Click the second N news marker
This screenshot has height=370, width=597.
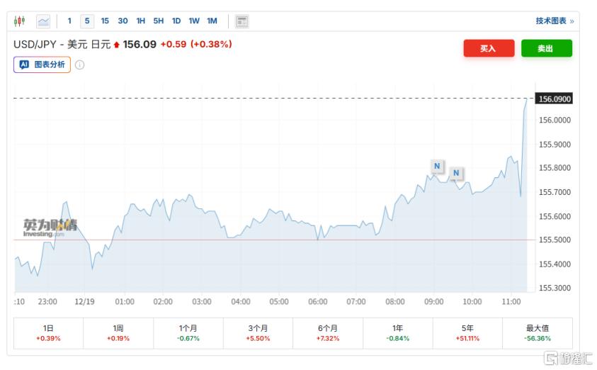[x=456, y=172]
